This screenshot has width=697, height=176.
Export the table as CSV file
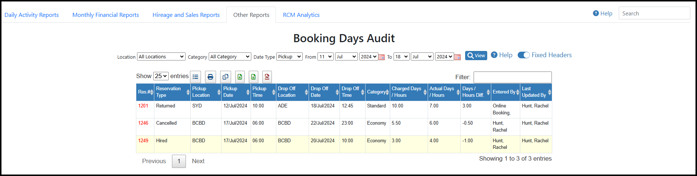tap(253, 77)
